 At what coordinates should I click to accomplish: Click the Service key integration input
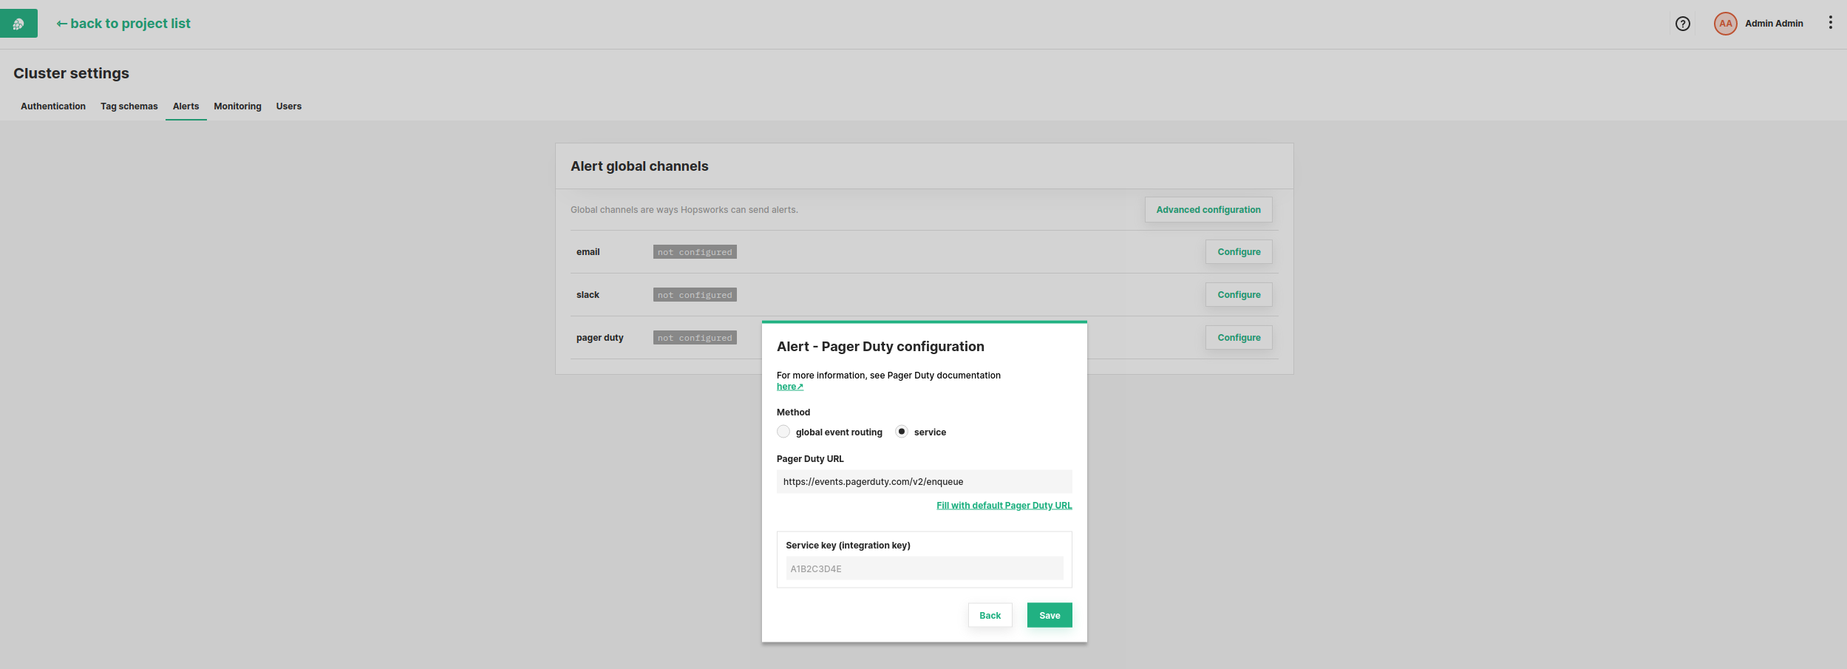tap(923, 568)
